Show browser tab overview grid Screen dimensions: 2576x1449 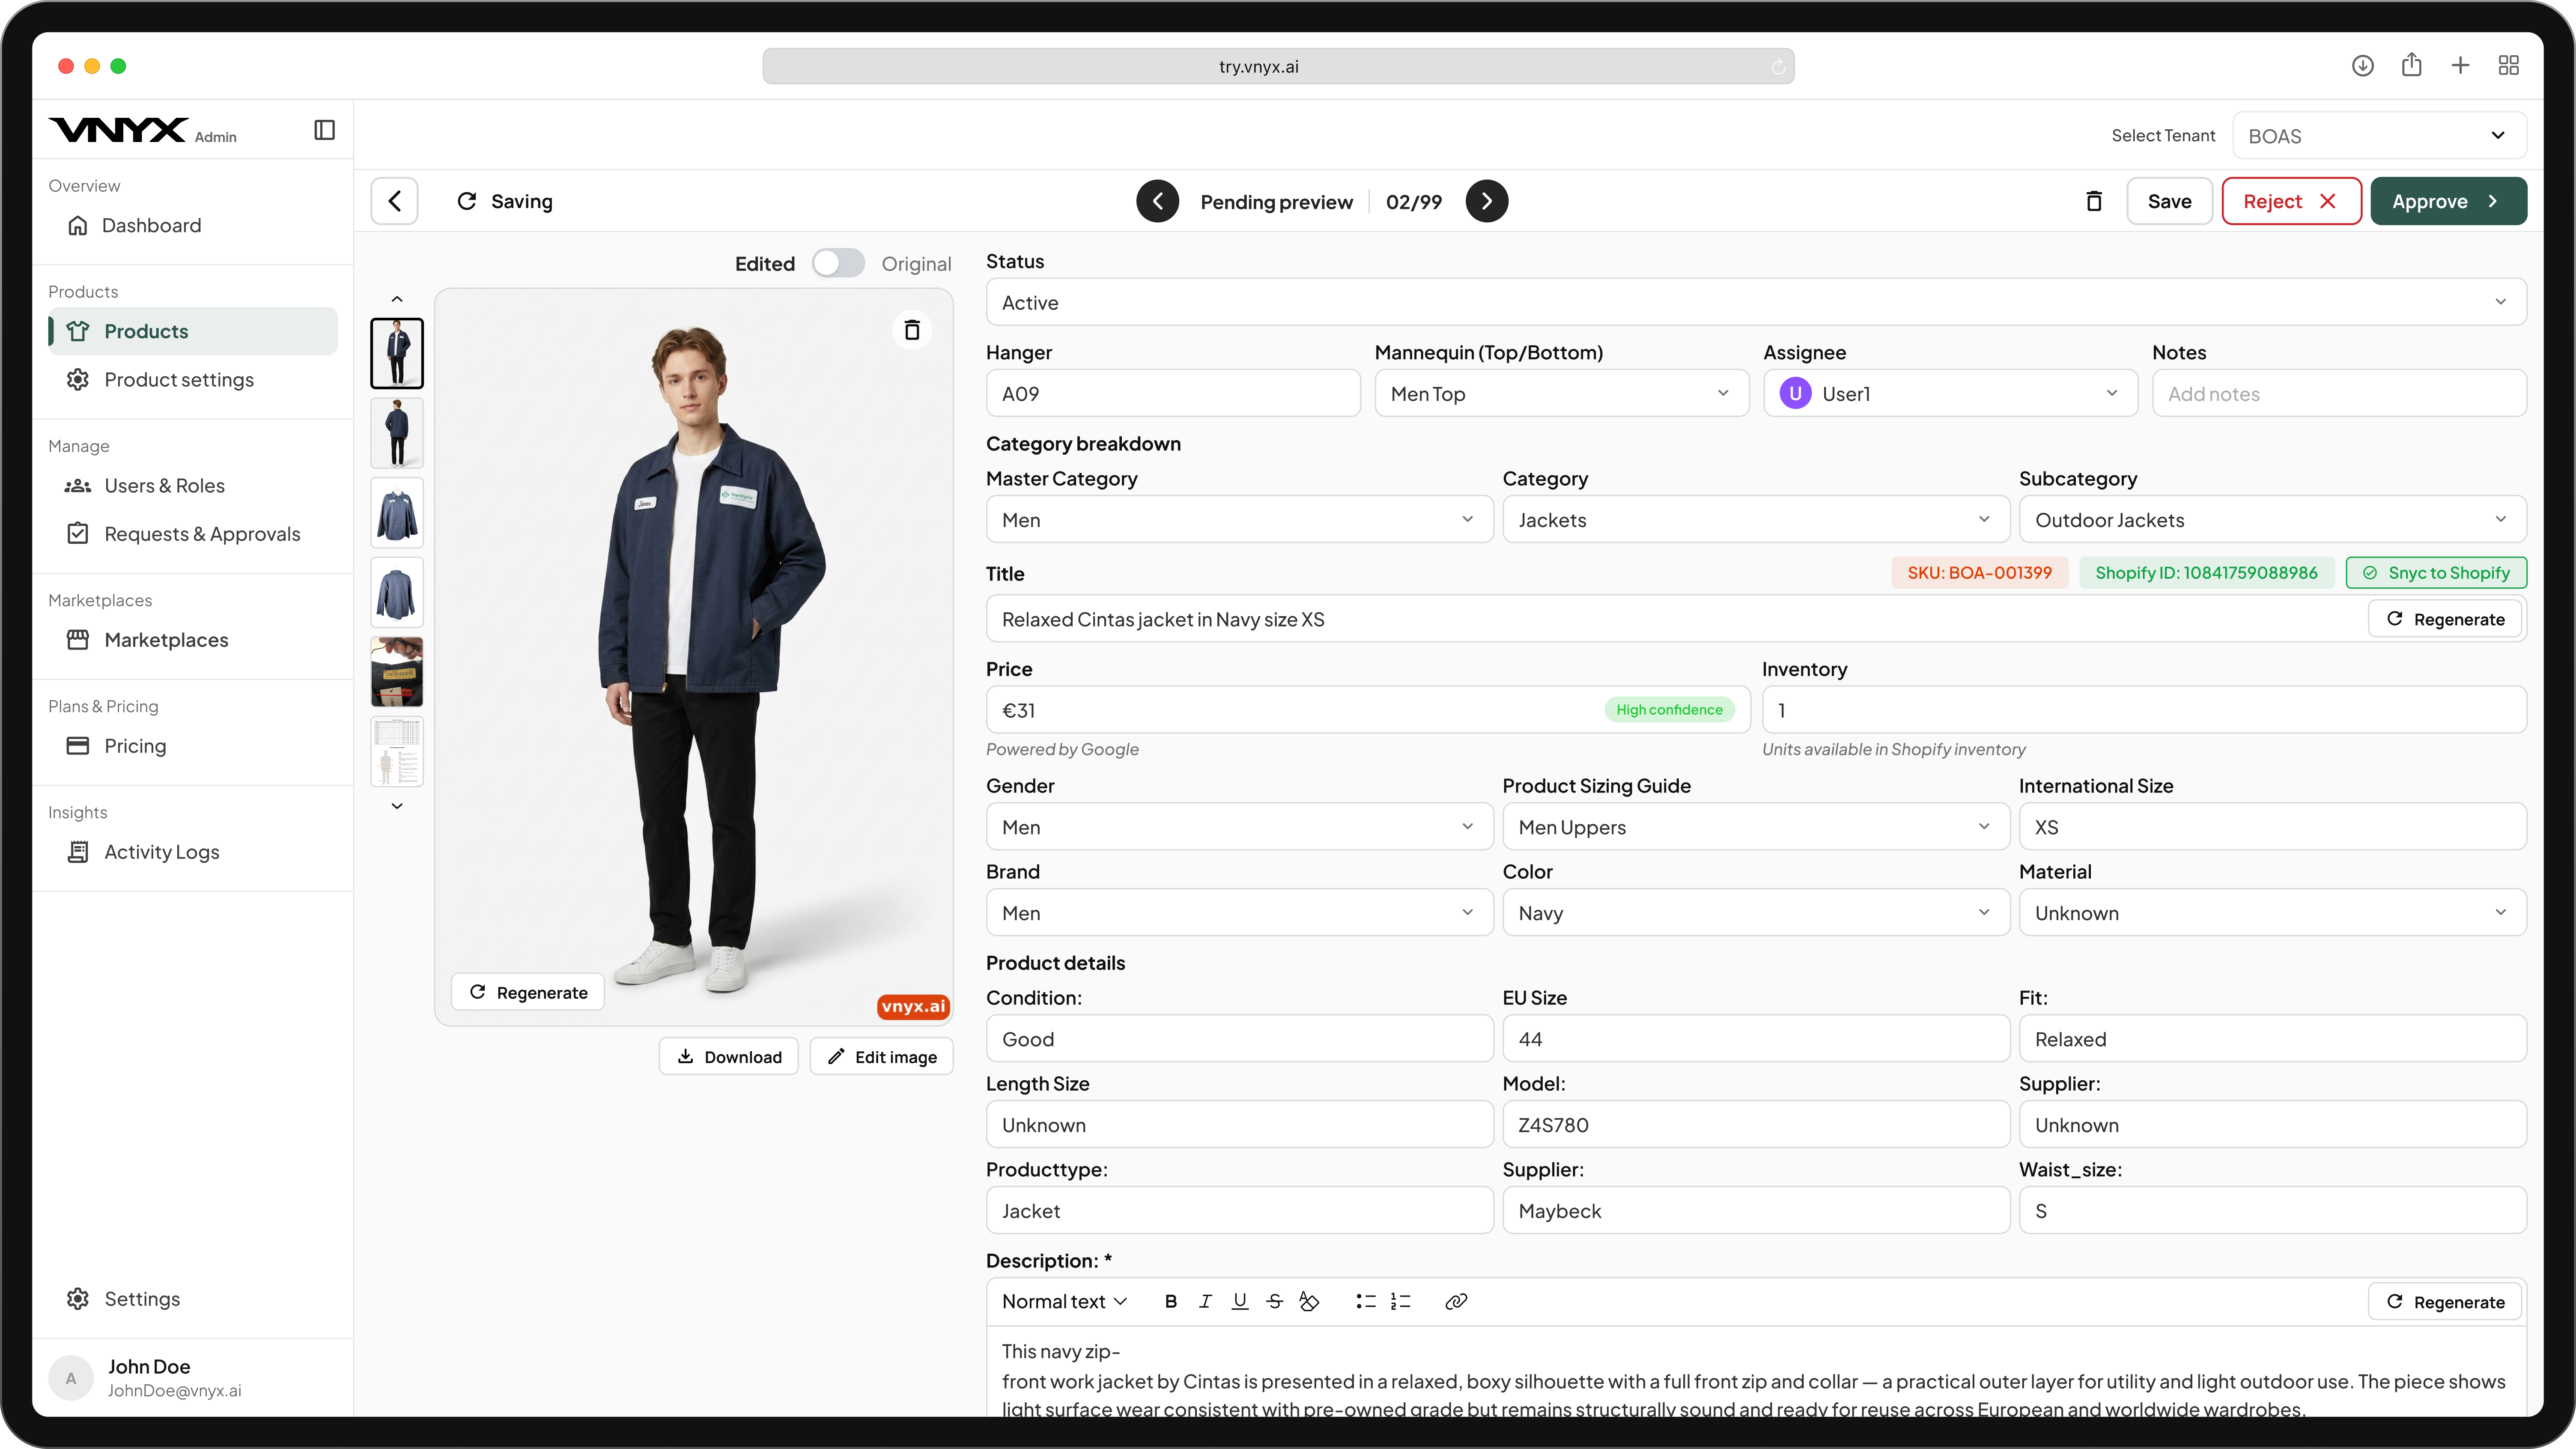(2509, 66)
